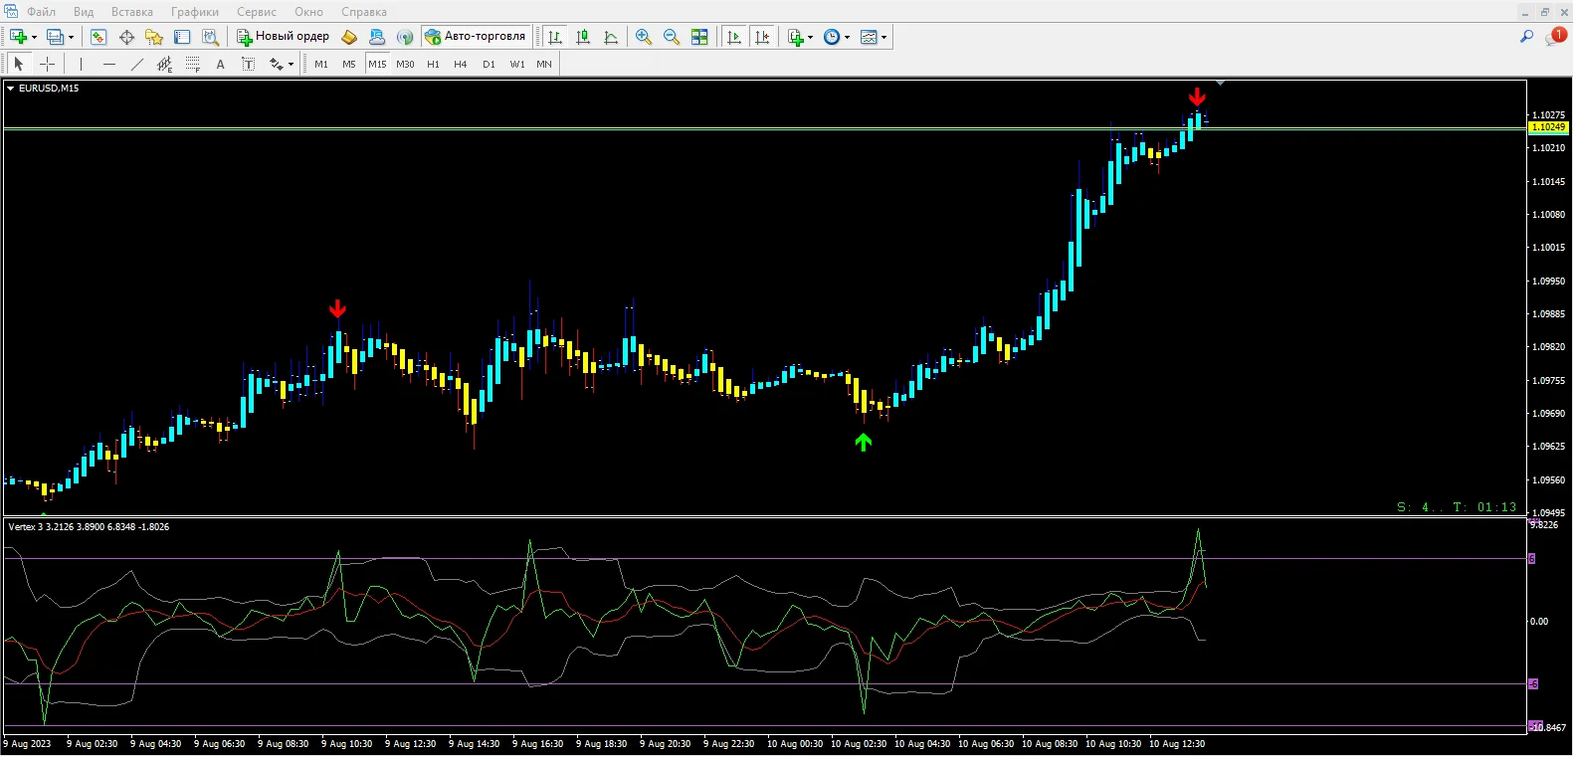1573x757 pixels.
Task: Open the Strategy Tester magnifier icon
Action: 210,37
